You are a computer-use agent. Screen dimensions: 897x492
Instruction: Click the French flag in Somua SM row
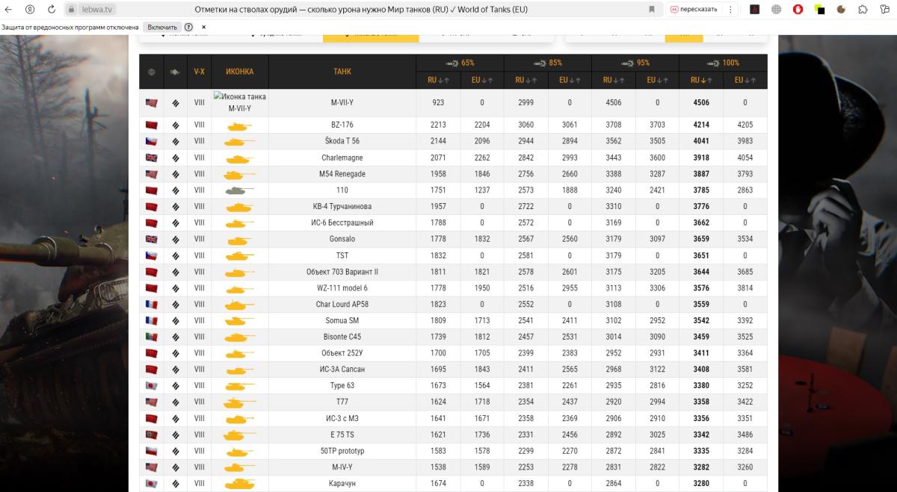click(152, 320)
